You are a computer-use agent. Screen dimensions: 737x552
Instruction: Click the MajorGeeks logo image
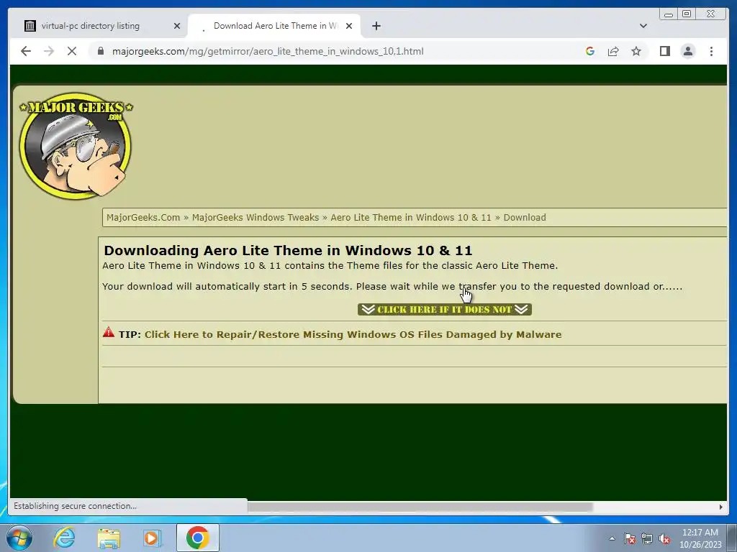[76, 145]
